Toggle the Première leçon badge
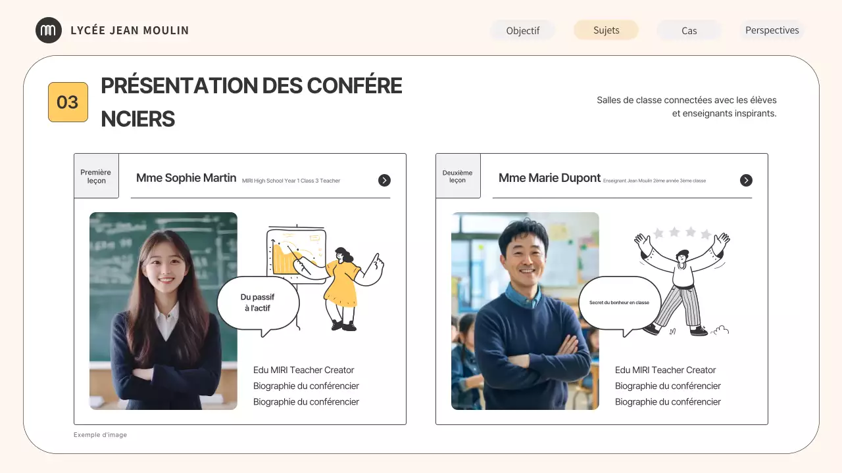Image resolution: width=842 pixels, height=473 pixels. (x=96, y=175)
